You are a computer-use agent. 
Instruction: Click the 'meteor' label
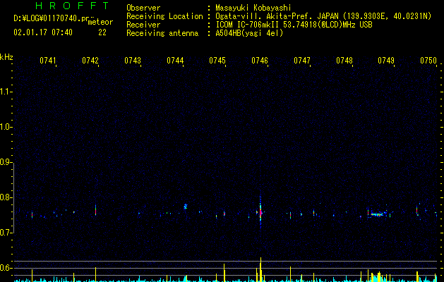(100, 22)
